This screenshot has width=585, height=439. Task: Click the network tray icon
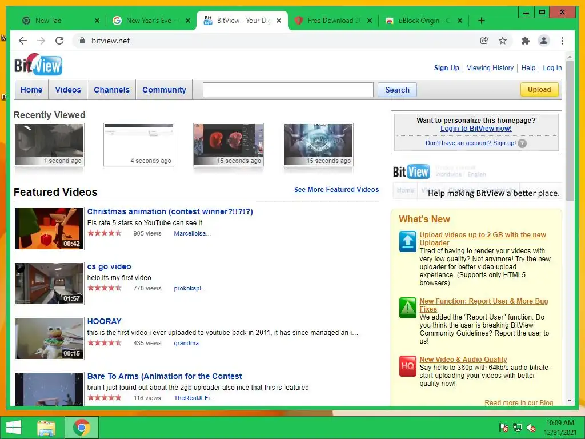tap(518, 428)
